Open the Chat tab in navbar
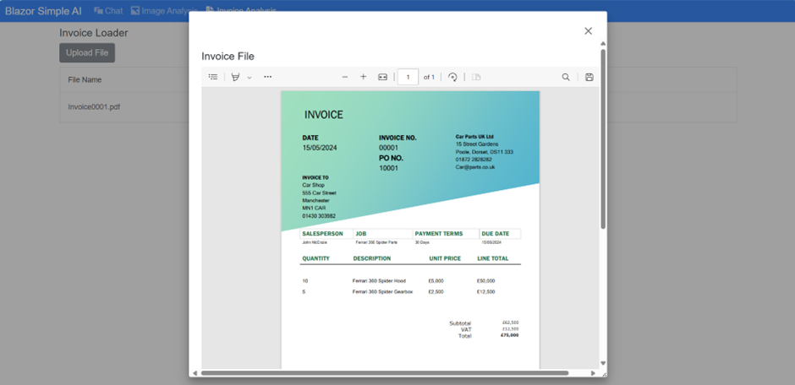Image resolution: width=795 pixels, height=385 pixels. tap(108, 11)
